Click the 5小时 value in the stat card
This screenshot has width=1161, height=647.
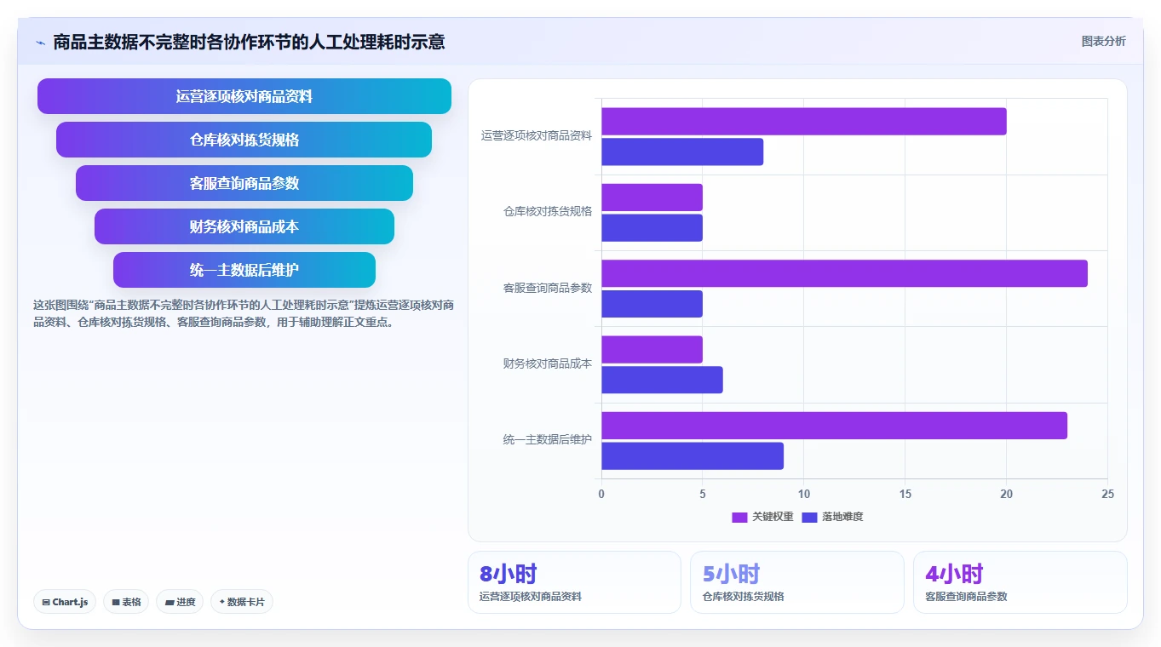[731, 574]
